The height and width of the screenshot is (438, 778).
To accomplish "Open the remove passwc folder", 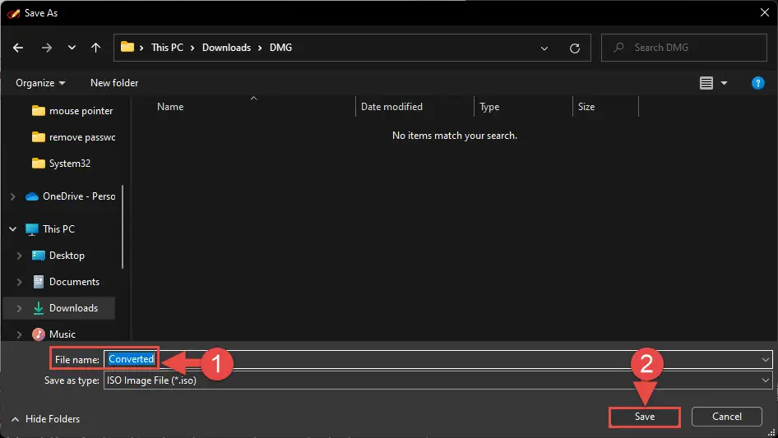I will click(x=73, y=137).
